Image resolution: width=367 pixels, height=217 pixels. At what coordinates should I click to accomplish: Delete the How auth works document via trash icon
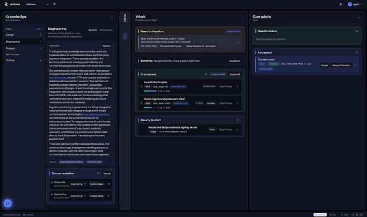109,196
